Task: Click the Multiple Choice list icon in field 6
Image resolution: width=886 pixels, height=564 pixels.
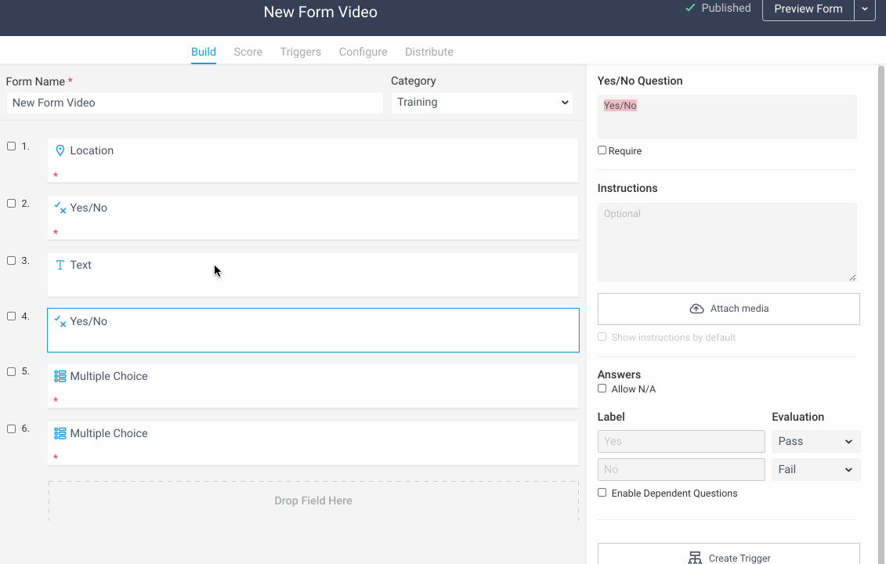Action: (x=60, y=433)
